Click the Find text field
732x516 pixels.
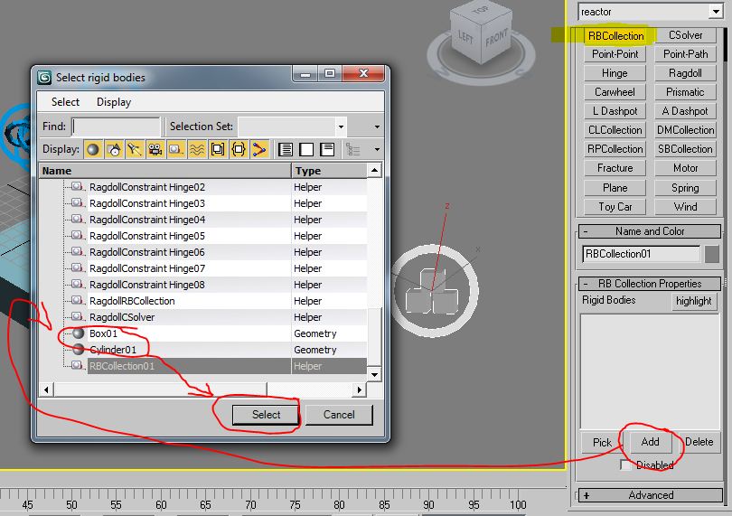pyautogui.click(x=116, y=127)
